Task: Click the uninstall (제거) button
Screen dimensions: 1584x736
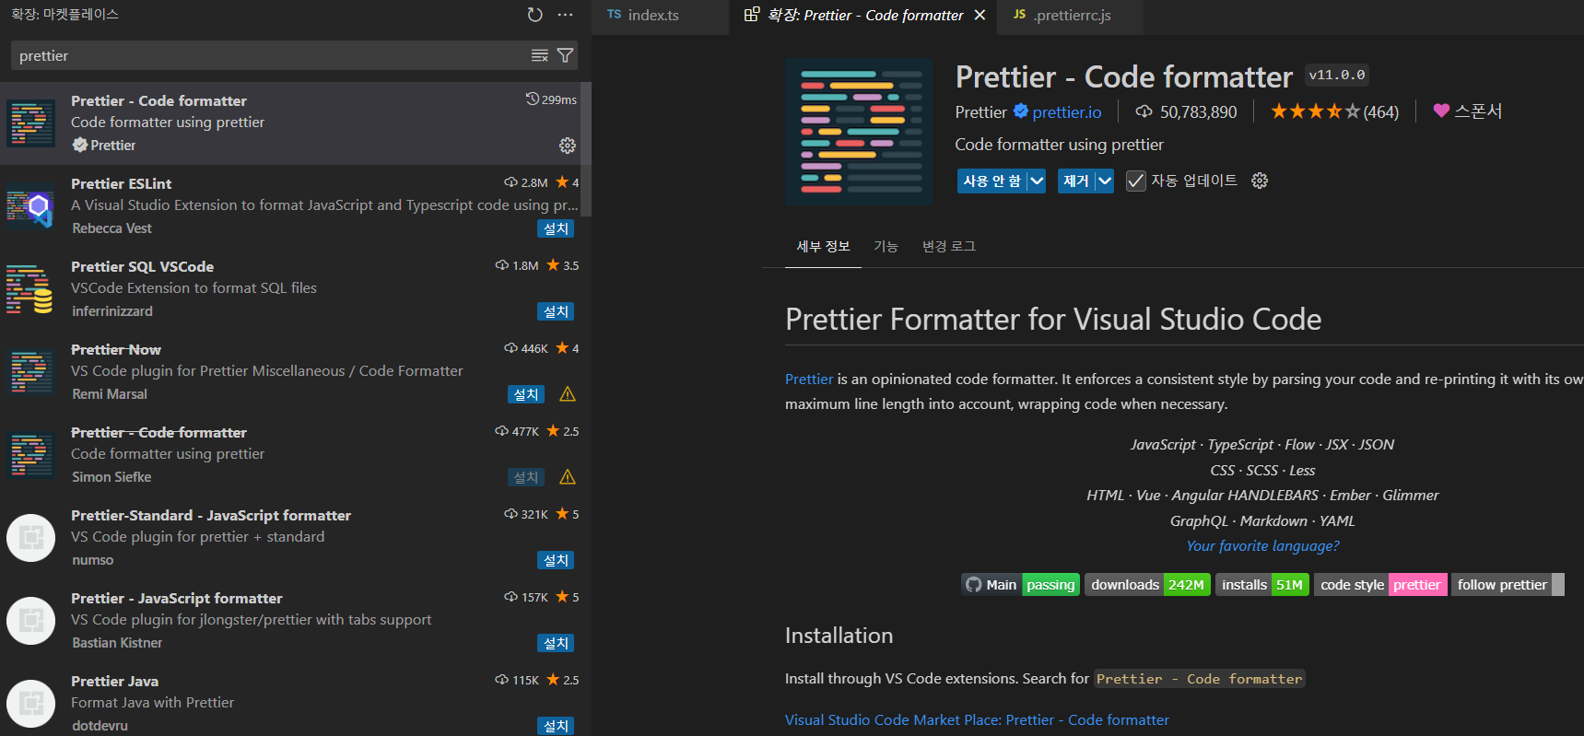Action: click(x=1076, y=181)
